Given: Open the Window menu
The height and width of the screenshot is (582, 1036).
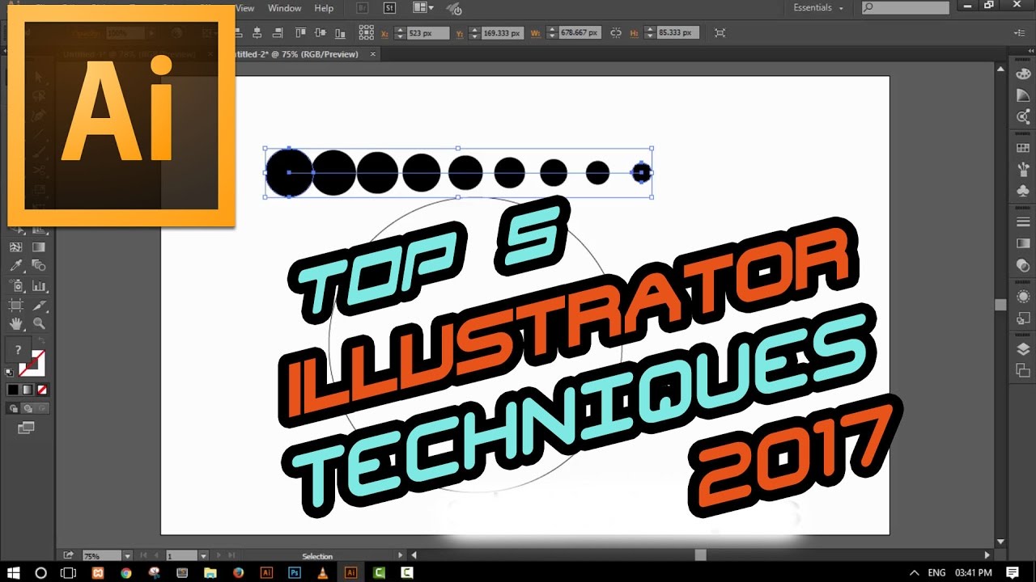Looking at the screenshot, I should coord(284,8).
